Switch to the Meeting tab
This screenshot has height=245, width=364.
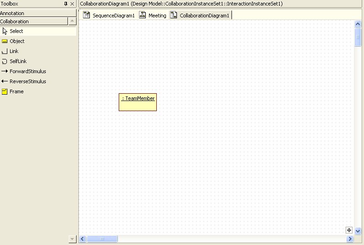tap(153, 15)
